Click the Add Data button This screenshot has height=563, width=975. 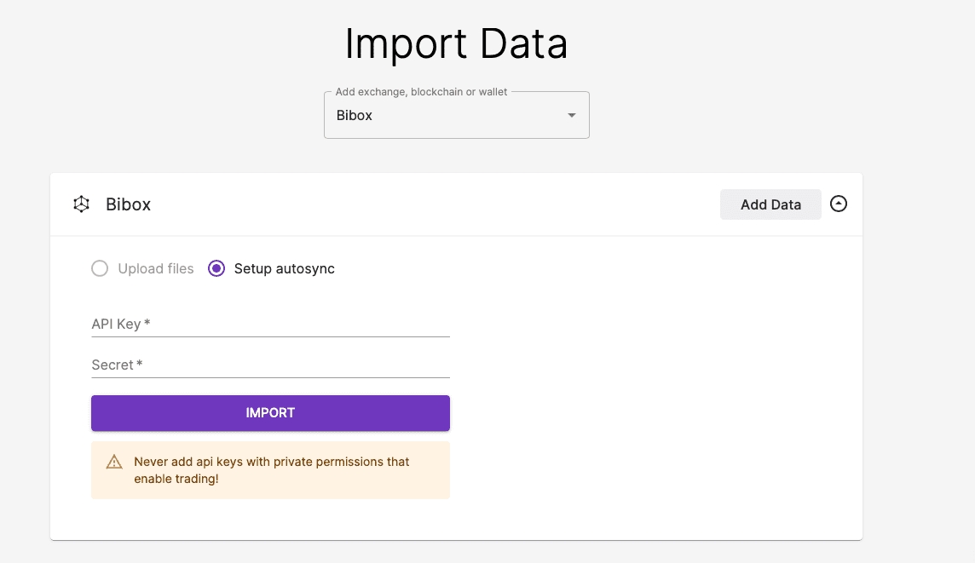point(770,204)
